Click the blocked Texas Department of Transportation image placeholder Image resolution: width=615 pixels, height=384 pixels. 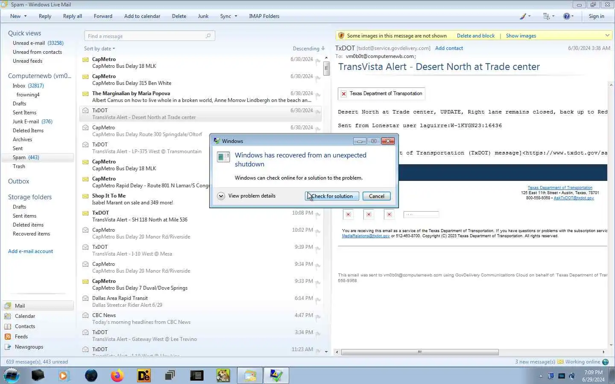[x=381, y=93]
